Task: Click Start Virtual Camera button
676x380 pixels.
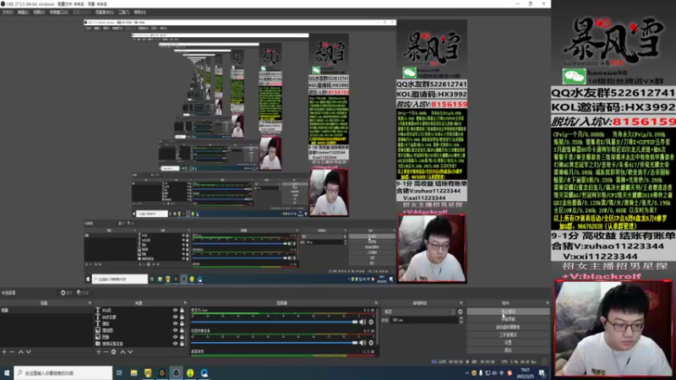Action: coord(508,327)
